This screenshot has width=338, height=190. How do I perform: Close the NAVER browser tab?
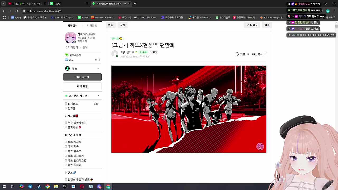87,4
